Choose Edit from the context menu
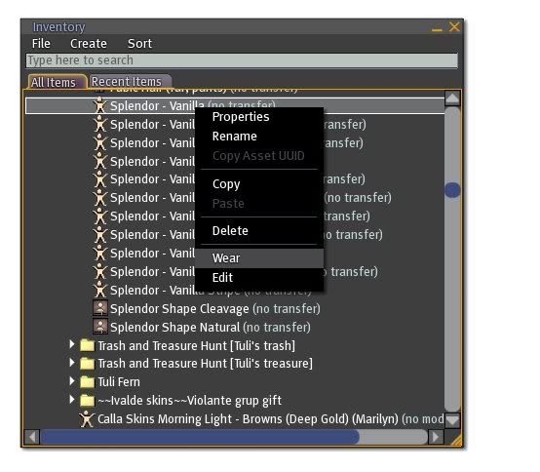 222,277
